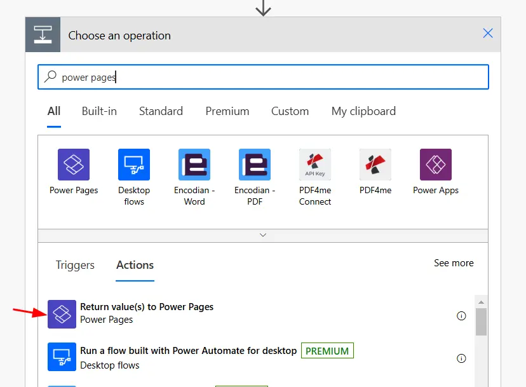The height and width of the screenshot is (387, 526).
Task: Switch to the Triggers tab
Action: tap(75, 265)
